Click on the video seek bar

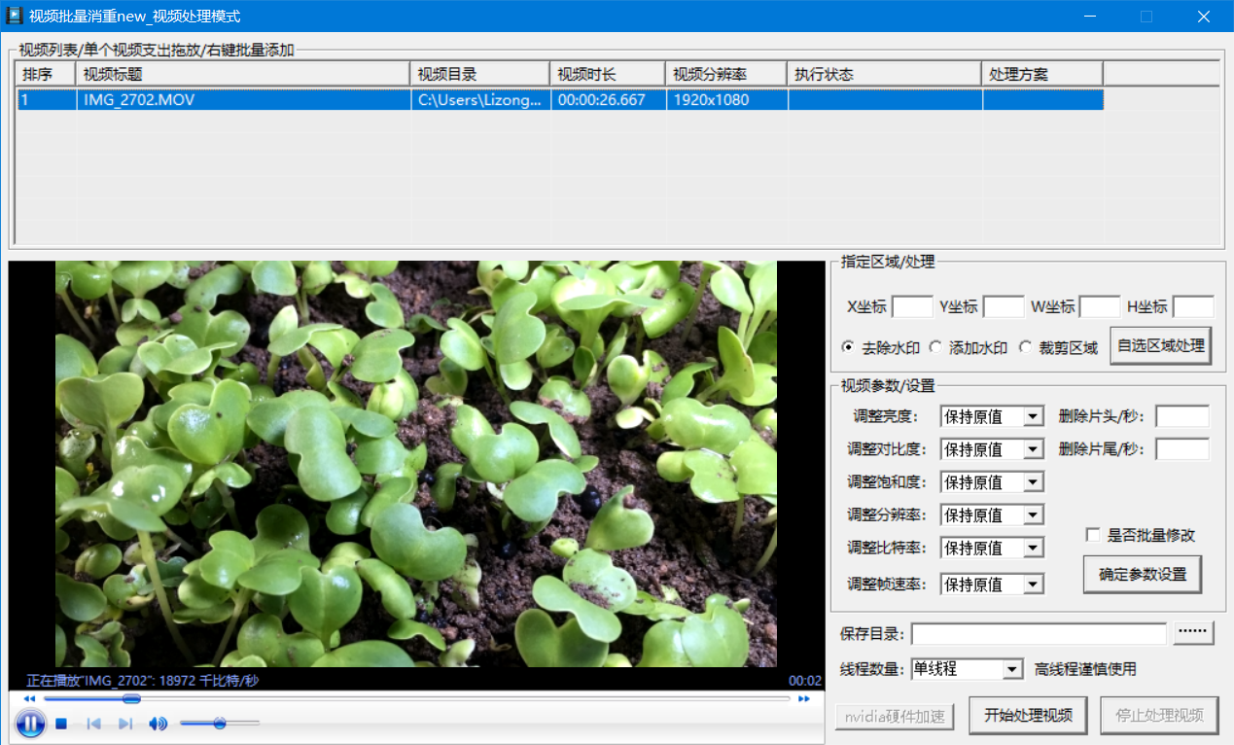pos(417,698)
